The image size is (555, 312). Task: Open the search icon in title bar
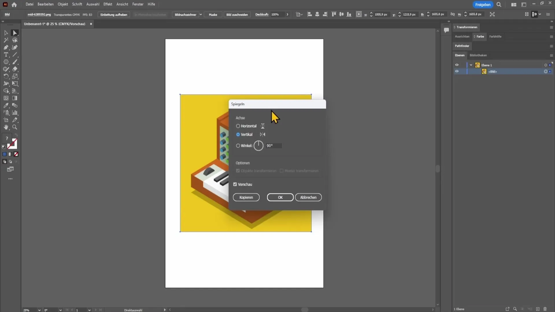(x=499, y=5)
